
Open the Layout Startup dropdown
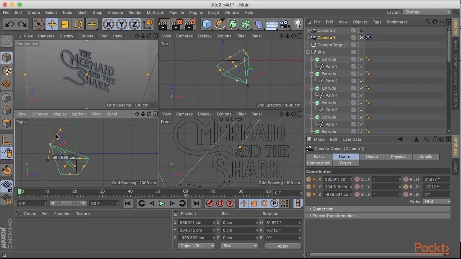coord(427,12)
